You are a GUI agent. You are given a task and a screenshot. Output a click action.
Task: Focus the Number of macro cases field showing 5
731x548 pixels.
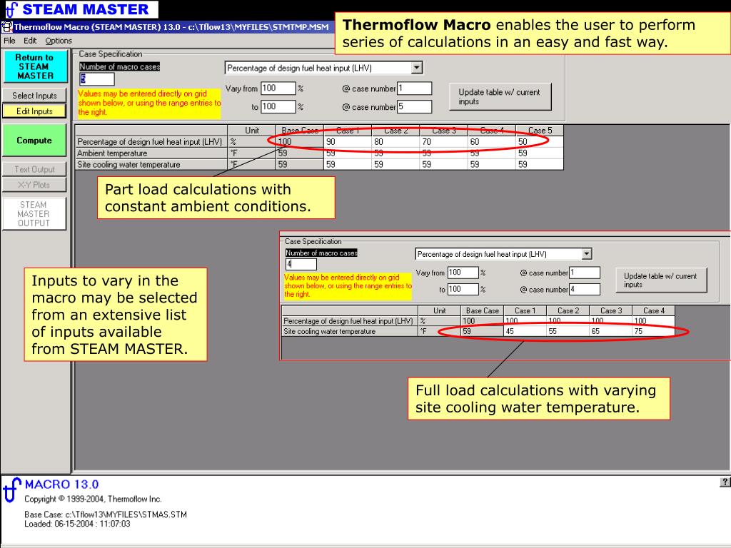(x=97, y=78)
